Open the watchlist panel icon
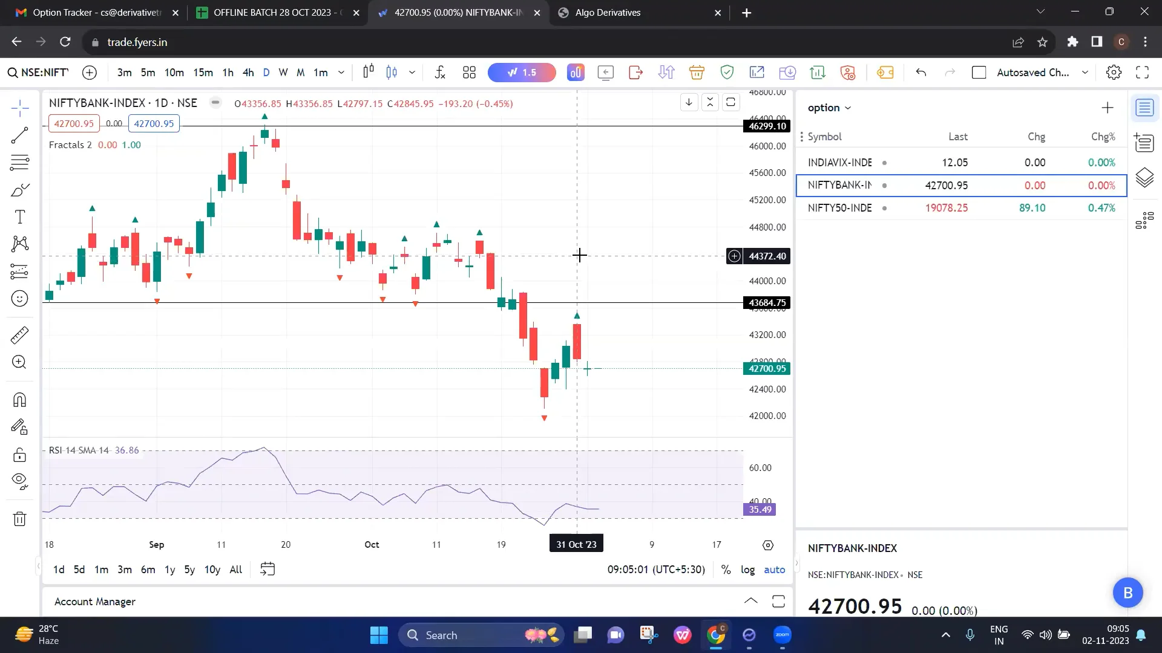 pyautogui.click(x=1144, y=108)
